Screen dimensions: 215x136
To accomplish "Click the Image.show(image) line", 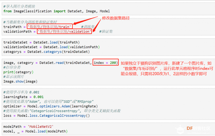I will pyautogui.click(x=20, y=82).
